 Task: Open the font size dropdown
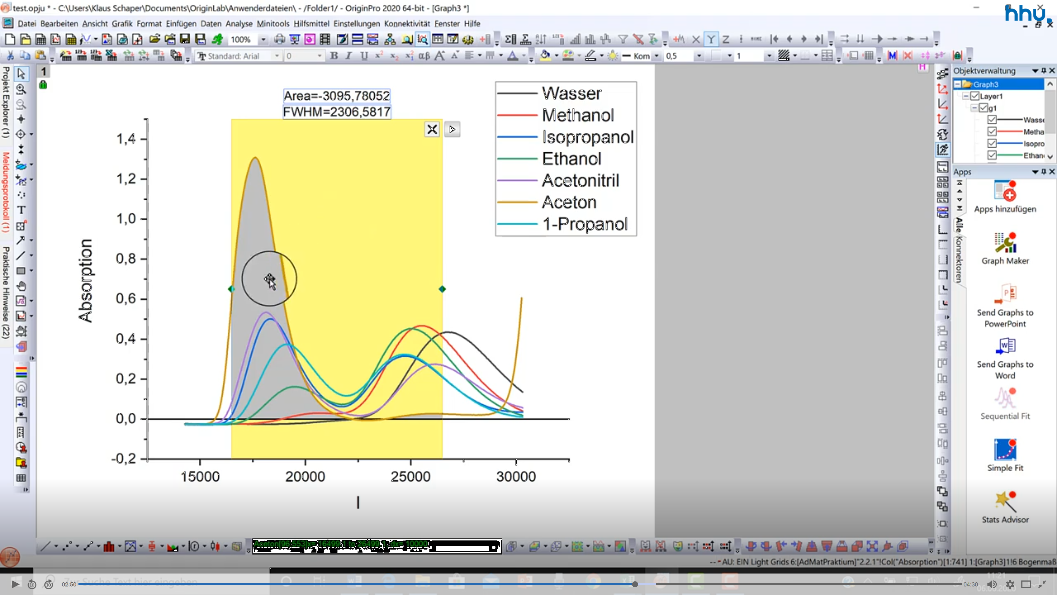[319, 56]
